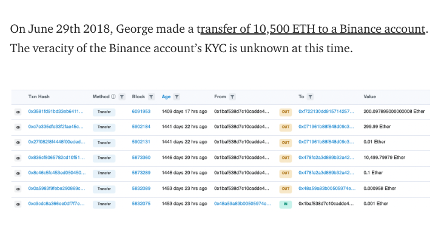Click the eye icon for the 10,499.79979 Ether row

18,158
